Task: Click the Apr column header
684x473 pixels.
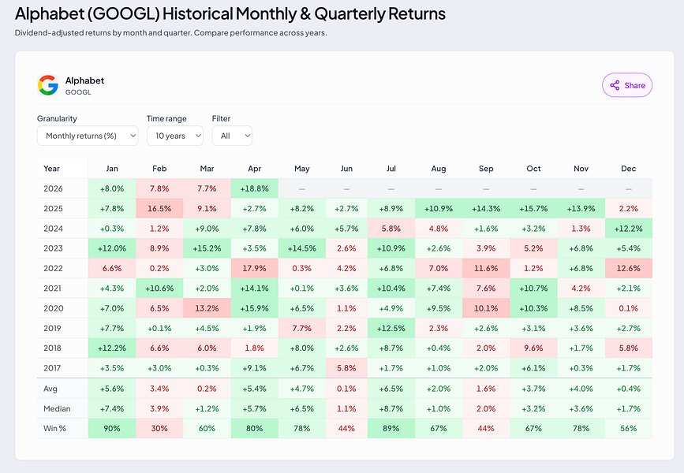Action: (x=255, y=169)
